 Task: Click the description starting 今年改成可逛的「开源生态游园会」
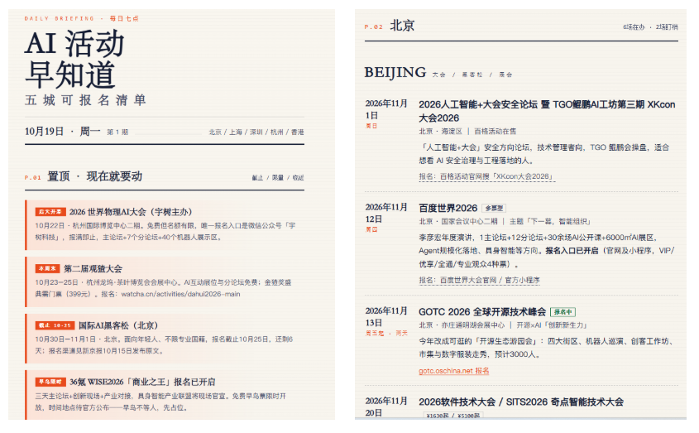tap(547, 348)
